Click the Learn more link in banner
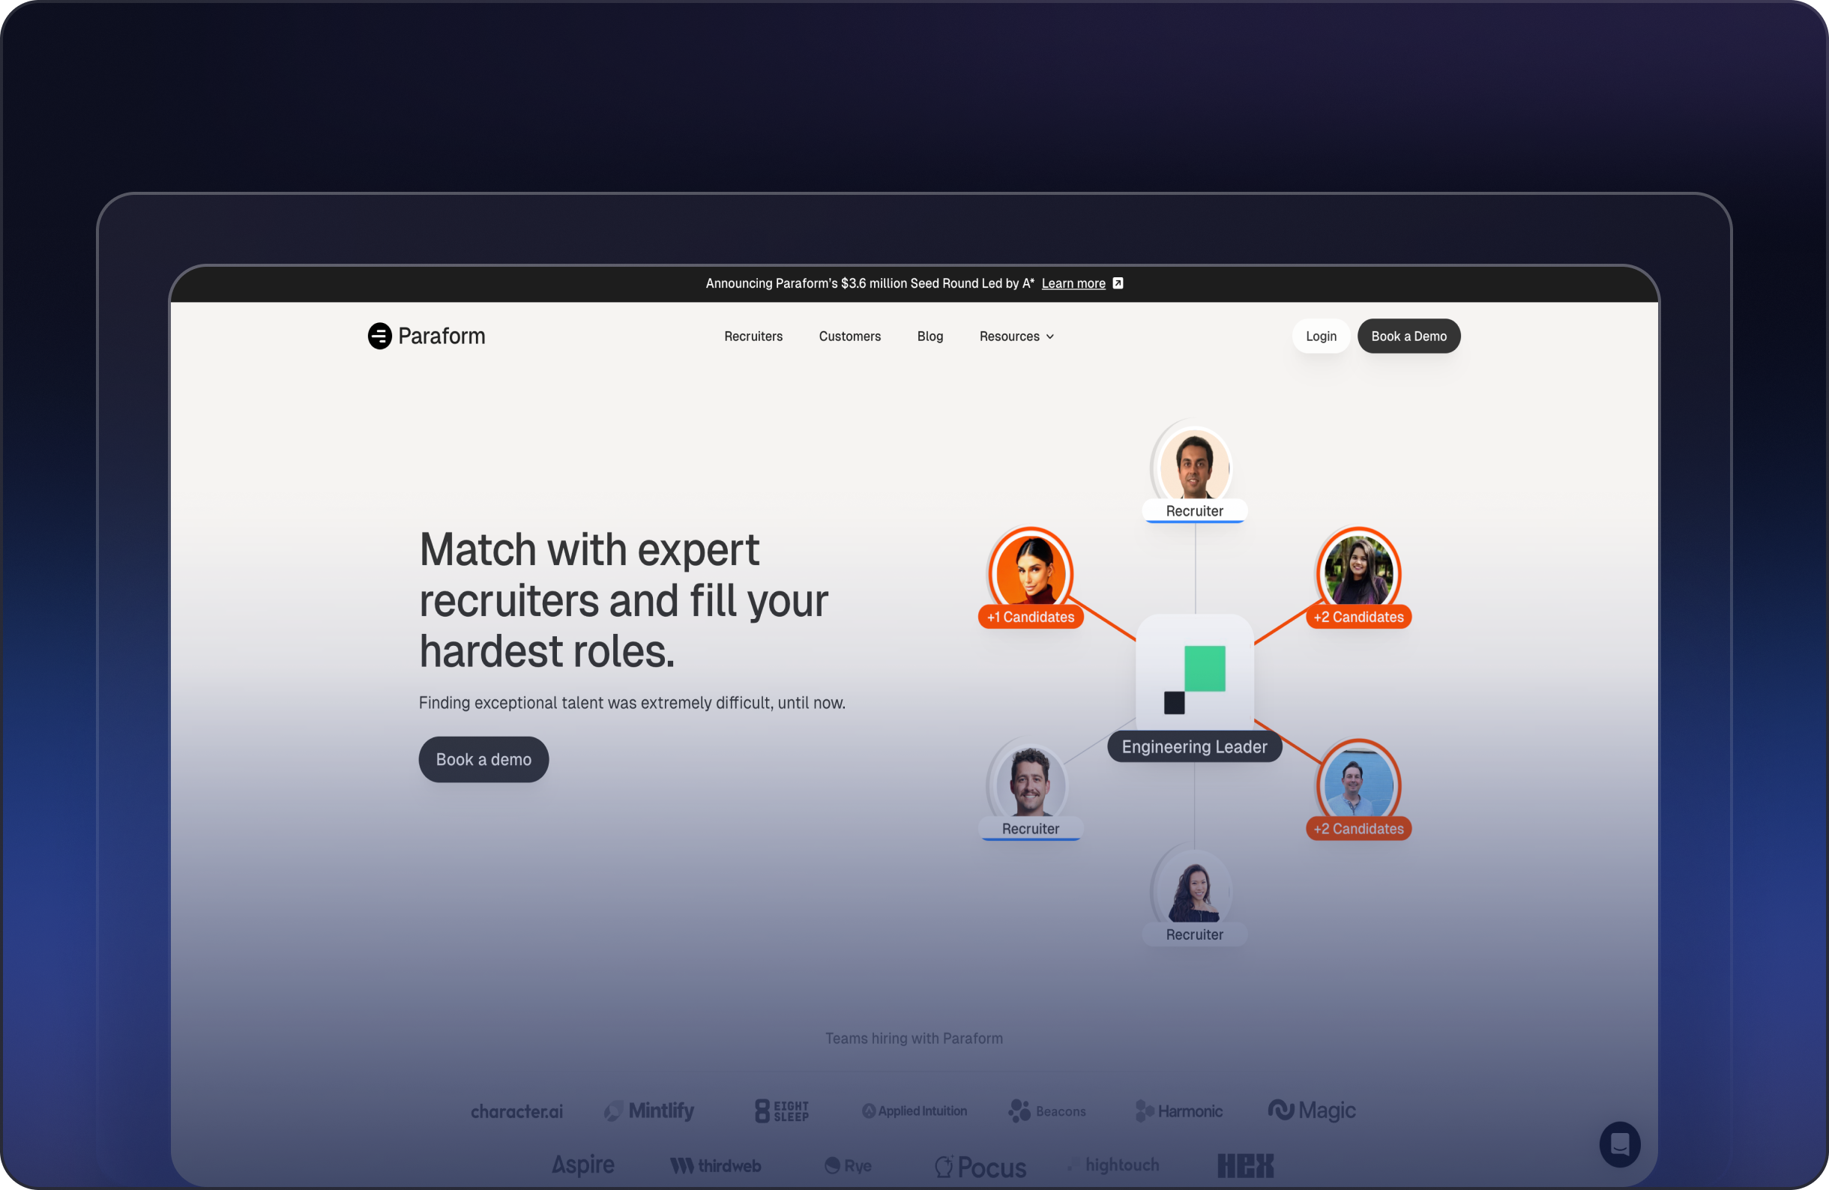The height and width of the screenshot is (1190, 1829). click(x=1073, y=283)
